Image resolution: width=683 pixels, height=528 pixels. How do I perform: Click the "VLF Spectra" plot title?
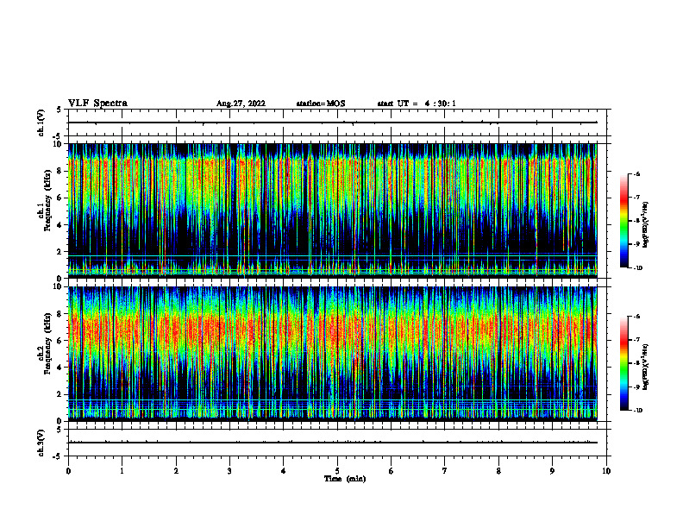[x=97, y=104]
